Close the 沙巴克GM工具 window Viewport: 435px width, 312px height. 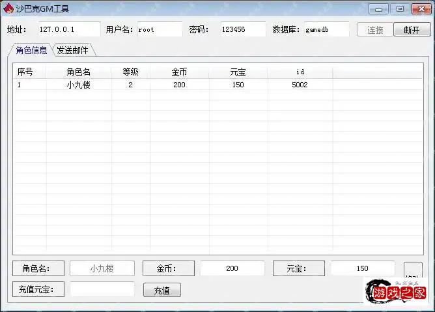click(x=421, y=9)
